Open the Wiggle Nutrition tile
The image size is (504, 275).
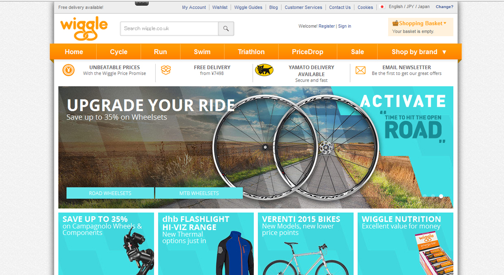point(405,244)
